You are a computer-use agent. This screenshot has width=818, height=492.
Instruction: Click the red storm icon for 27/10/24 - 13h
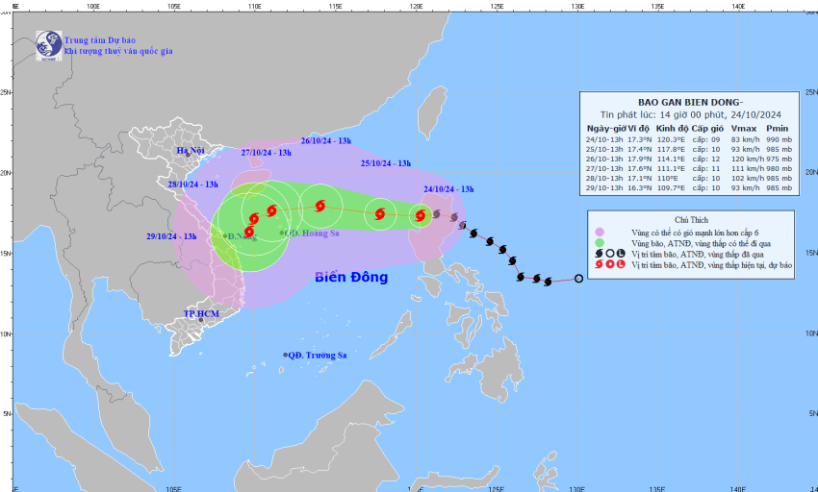pyautogui.click(x=271, y=210)
